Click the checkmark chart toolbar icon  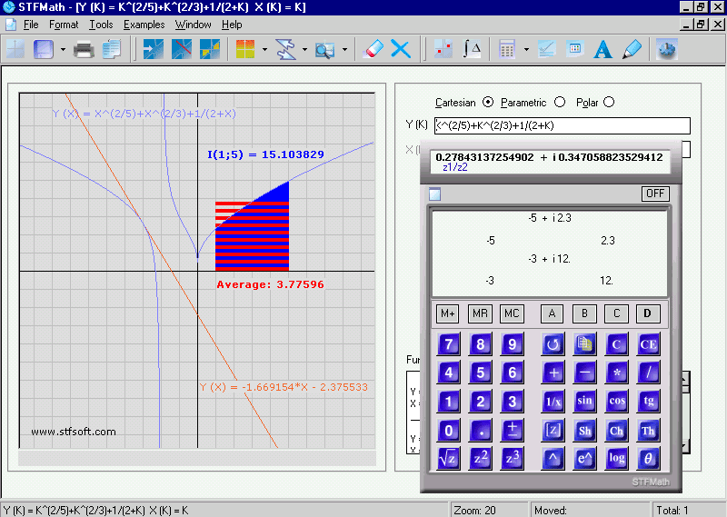click(547, 49)
